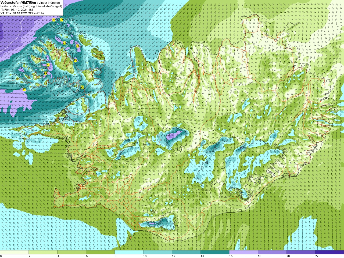Click the legend scale label "20"

(x=288, y=256)
